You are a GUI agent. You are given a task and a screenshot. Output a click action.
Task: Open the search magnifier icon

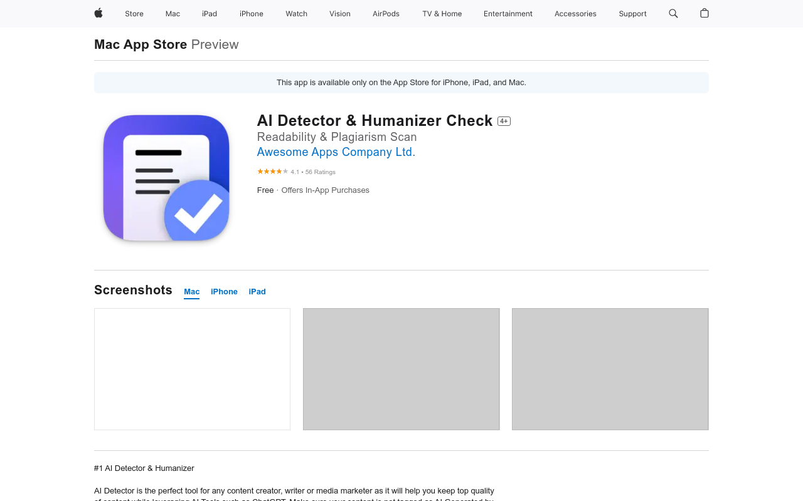click(673, 13)
